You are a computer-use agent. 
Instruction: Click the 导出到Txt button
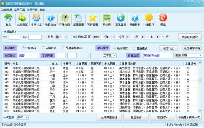pos(163,117)
